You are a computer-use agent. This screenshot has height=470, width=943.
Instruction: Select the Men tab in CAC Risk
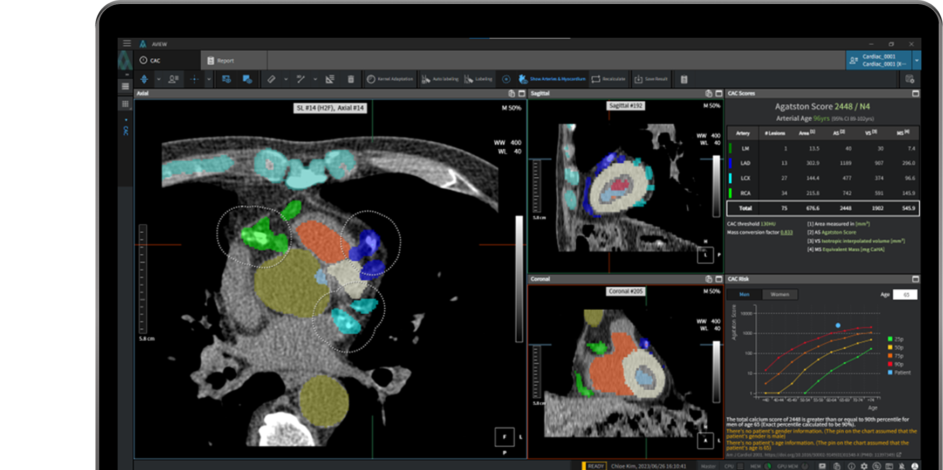click(x=744, y=294)
